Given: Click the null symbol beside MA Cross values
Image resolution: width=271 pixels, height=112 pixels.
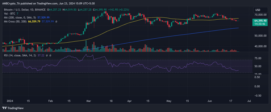Looking at the screenshot, I should coord(56,21).
